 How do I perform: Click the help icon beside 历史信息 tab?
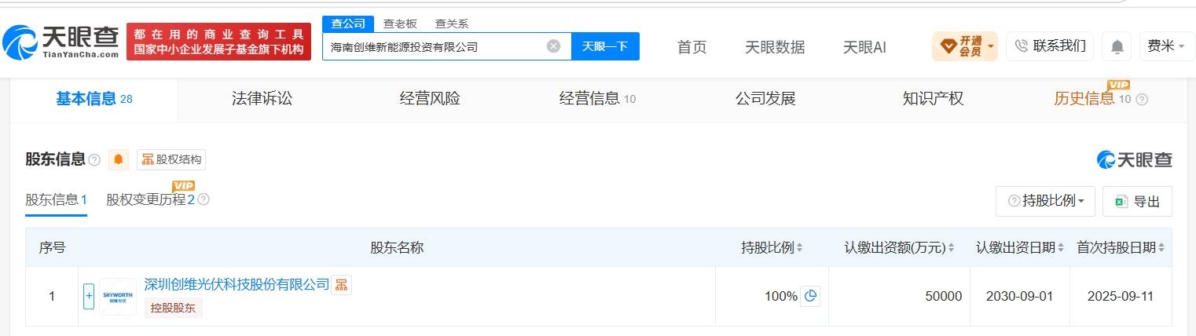[1143, 100]
